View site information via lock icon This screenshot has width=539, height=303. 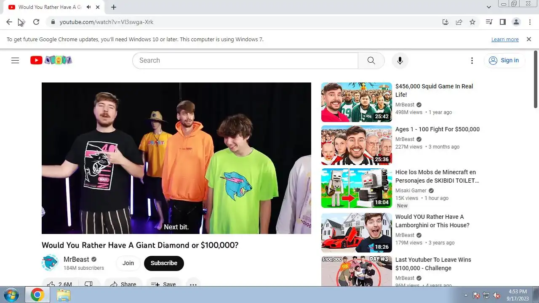click(x=53, y=22)
